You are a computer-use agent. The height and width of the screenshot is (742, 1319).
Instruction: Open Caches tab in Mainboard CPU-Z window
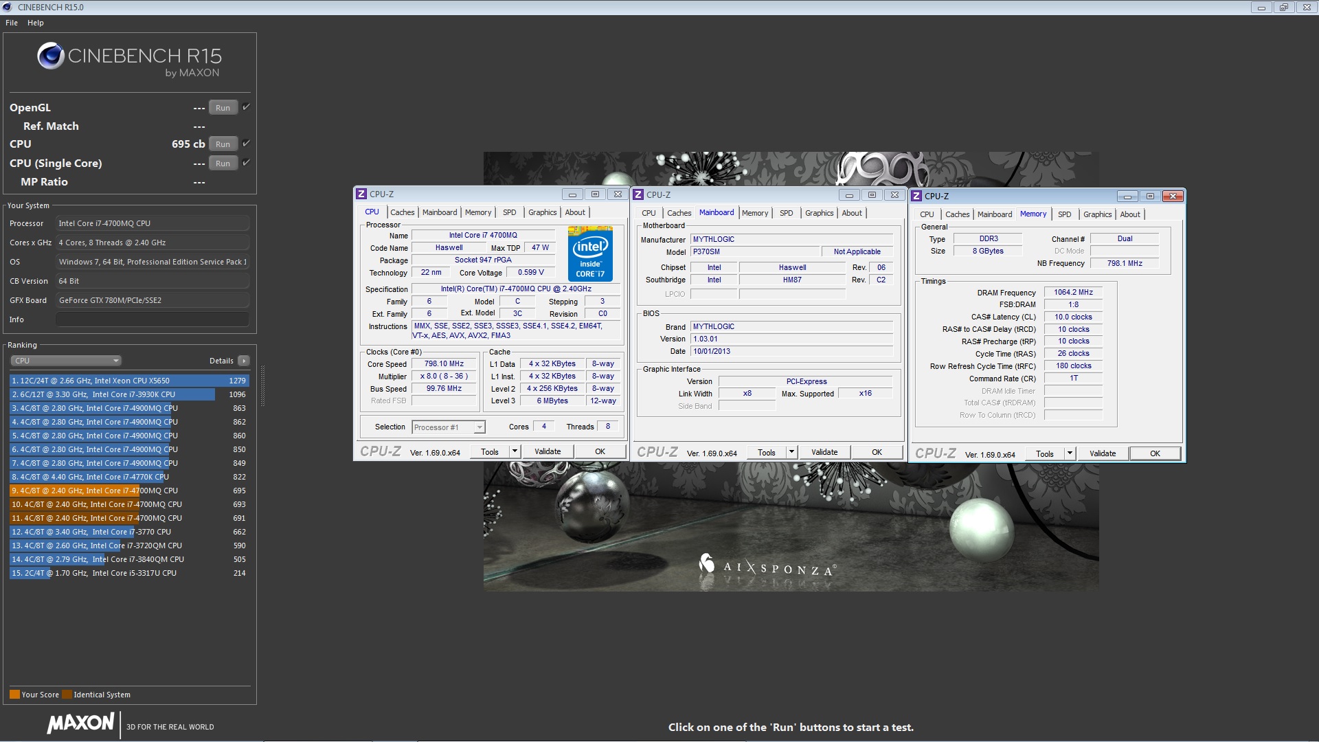click(x=679, y=213)
